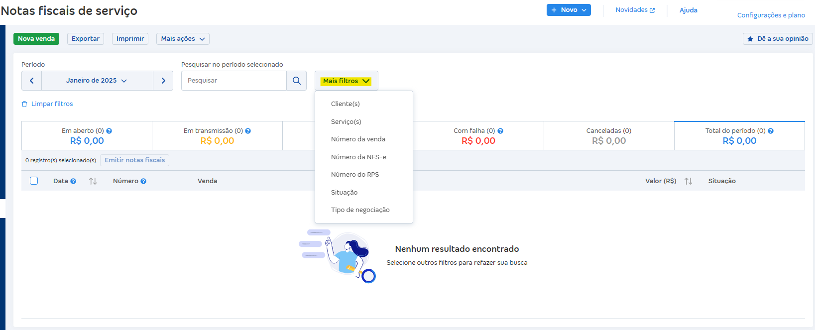
Task: Click help icon next to Em transmissão
Action: pyautogui.click(x=248, y=131)
